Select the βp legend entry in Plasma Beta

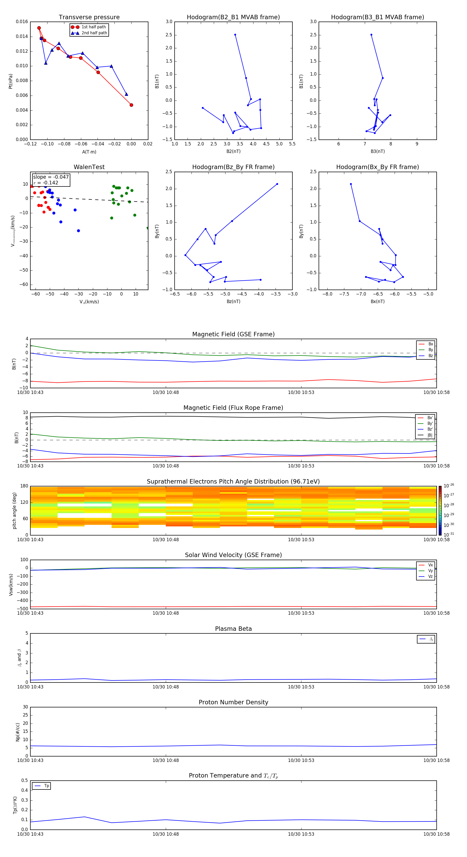point(426,639)
